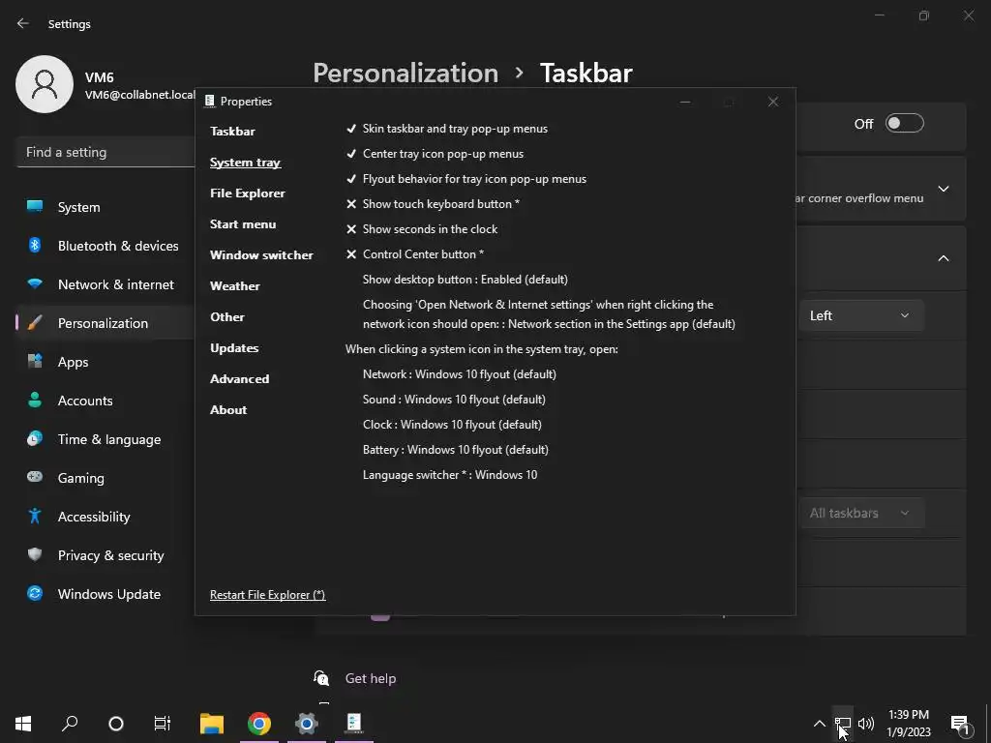991x743 pixels.
Task: Open Other section in Properties
Action: tap(226, 317)
